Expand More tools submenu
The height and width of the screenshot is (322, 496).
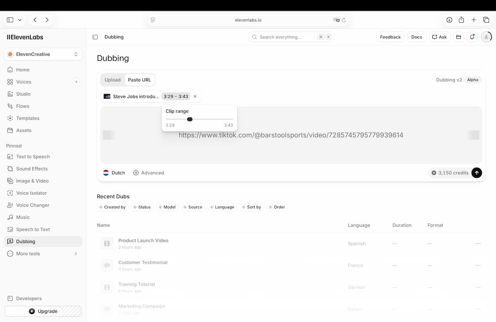43,253
